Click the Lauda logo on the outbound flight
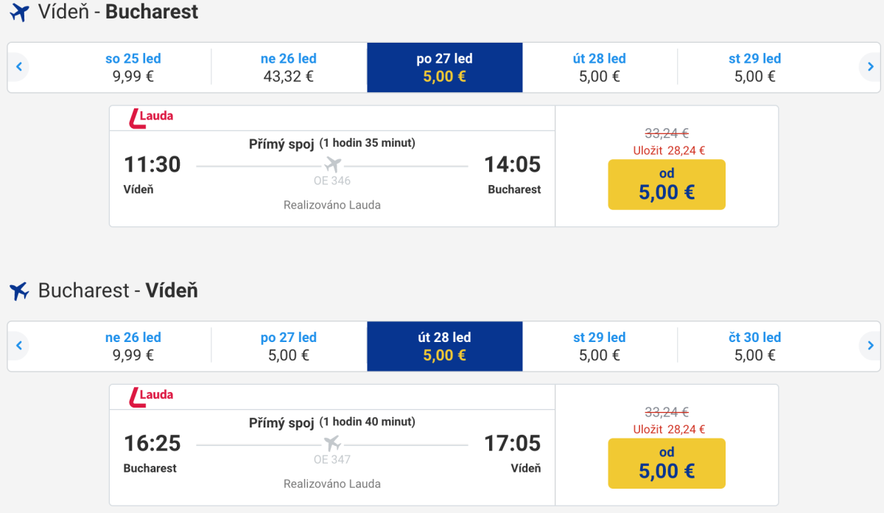Image resolution: width=884 pixels, height=513 pixels. pos(152,118)
